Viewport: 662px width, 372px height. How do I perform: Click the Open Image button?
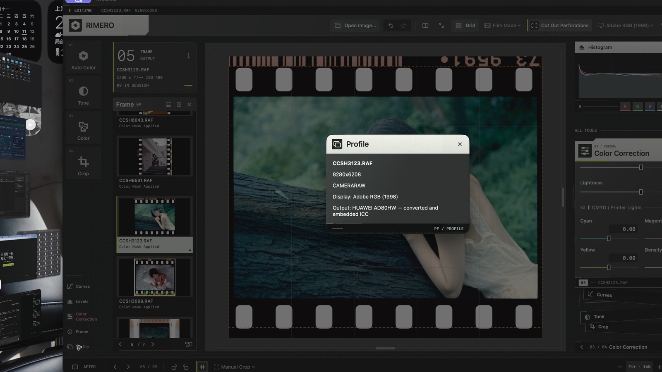click(355, 26)
